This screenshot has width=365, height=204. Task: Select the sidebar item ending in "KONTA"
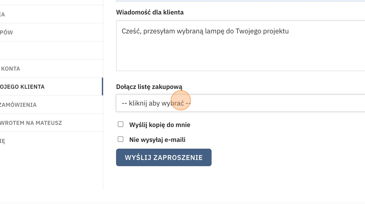(x=11, y=69)
